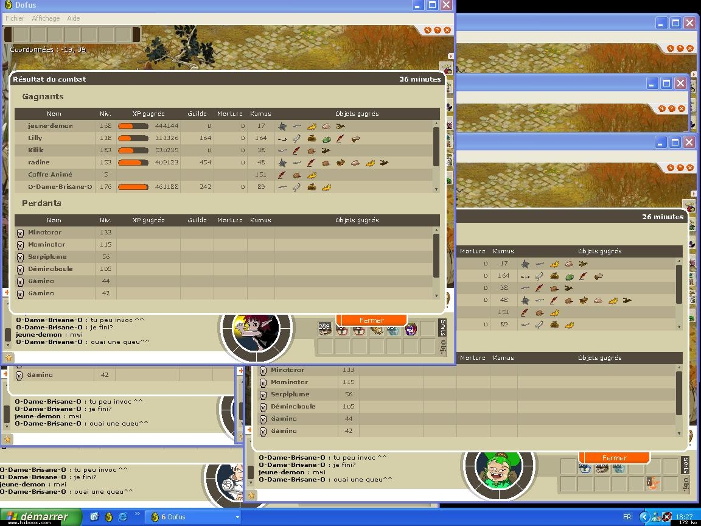Click the last item in radine's row, front window
The height and width of the screenshot is (526, 701).
(x=384, y=163)
